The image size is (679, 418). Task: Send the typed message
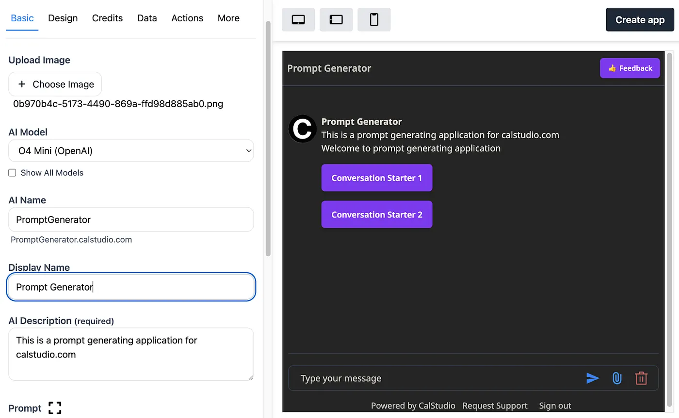593,378
